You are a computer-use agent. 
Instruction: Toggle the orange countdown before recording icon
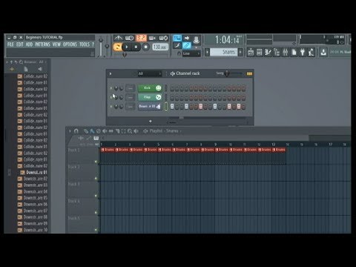pyautogui.click(x=141, y=38)
